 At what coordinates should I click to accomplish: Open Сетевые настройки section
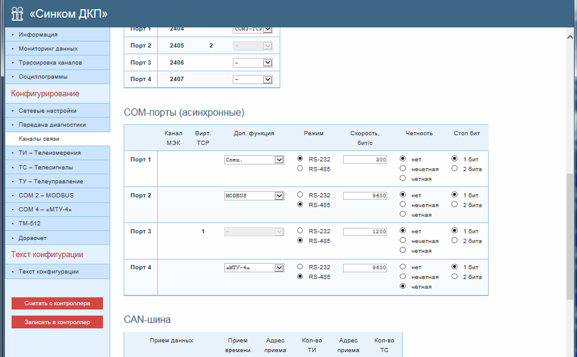tap(48, 111)
